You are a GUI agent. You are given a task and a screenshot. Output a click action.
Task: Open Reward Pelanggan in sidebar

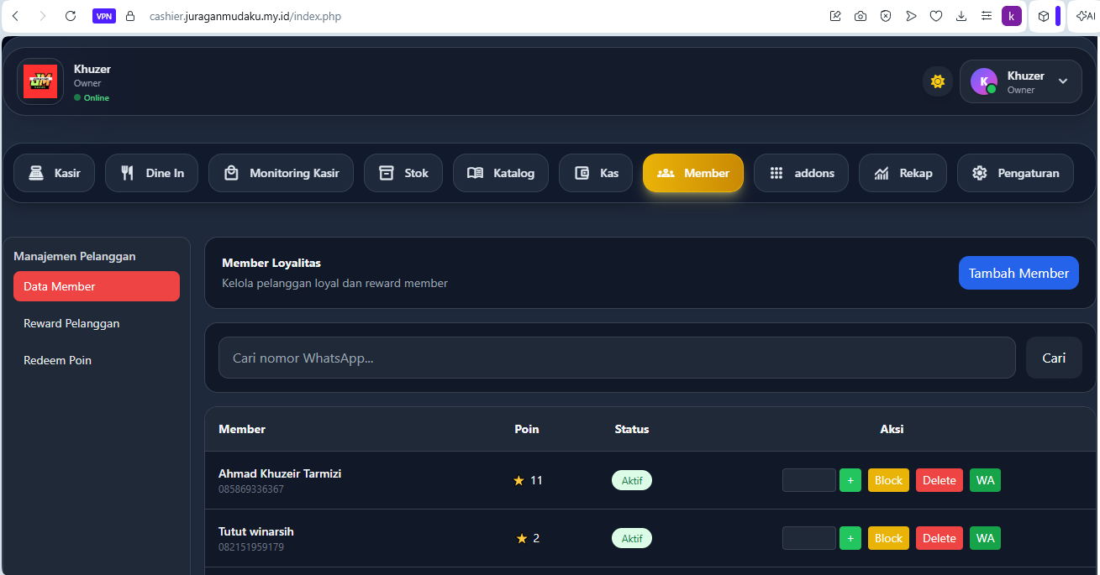pyautogui.click(x=97, y=323)
